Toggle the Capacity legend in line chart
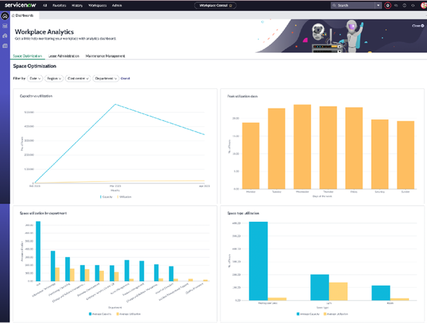This screenshot has width=427, height=323. [106, 197]
